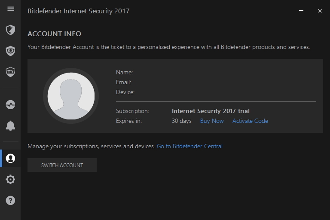Viewport: 330px width, 220px height.
Task: Open the hamburger menu in sidebar
Action: point(10,9)
